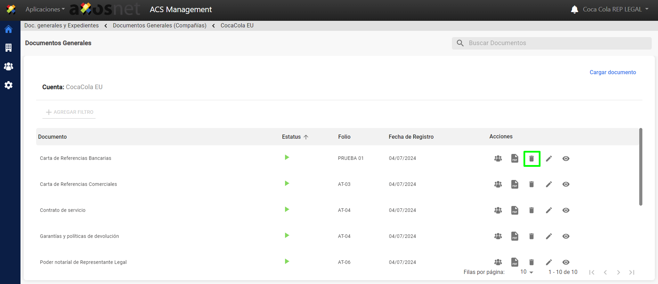Navigate to Documentos Generales (Compañías) breadcrumb
The width and height of the screenshot is (658, 284).
[x=160, y=26]
